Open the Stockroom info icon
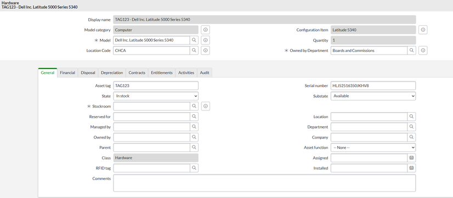 (x=206, y=106)
